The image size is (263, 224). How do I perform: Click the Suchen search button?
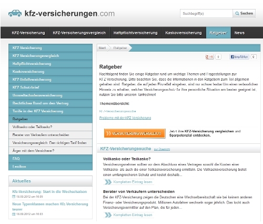click(244, 14)
